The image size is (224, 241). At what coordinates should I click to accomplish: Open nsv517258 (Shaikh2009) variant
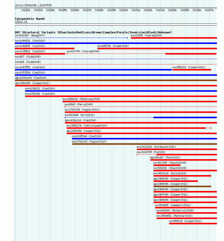pyautogui.click(x=170, y=163)
